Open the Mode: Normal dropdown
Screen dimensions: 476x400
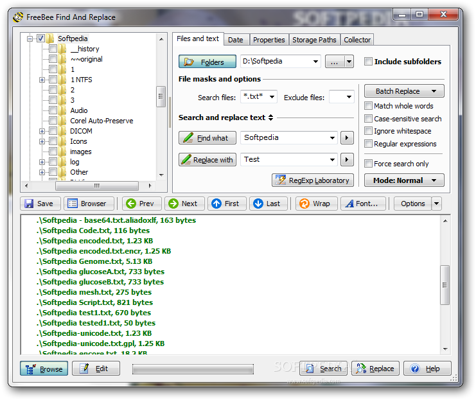coord(404,180)
